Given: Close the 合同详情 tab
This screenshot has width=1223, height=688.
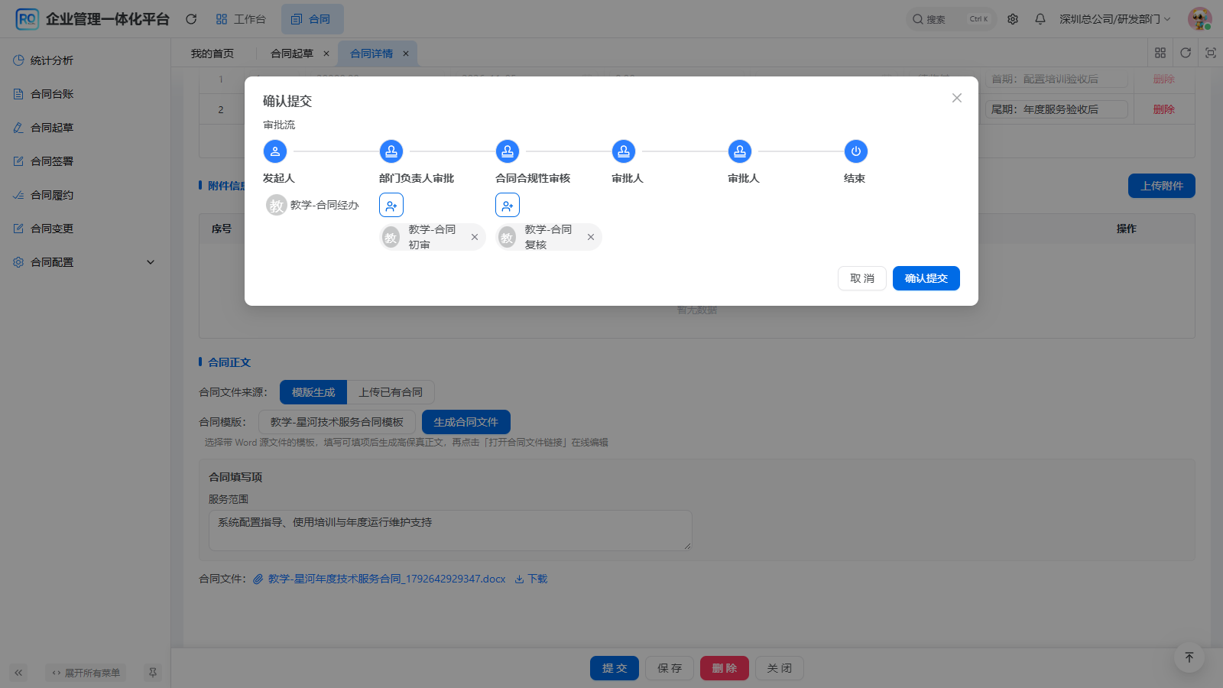Looking at the screenshot, I should [406, 54].
